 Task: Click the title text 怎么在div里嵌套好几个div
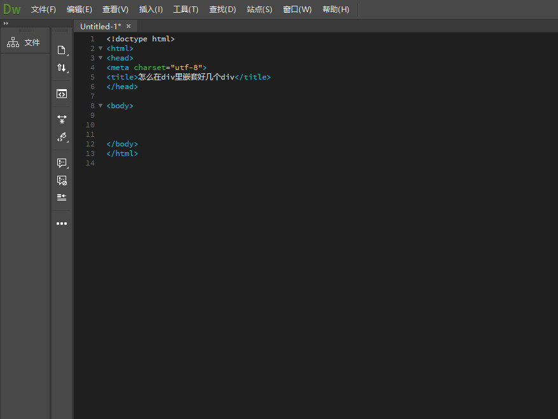186,77
